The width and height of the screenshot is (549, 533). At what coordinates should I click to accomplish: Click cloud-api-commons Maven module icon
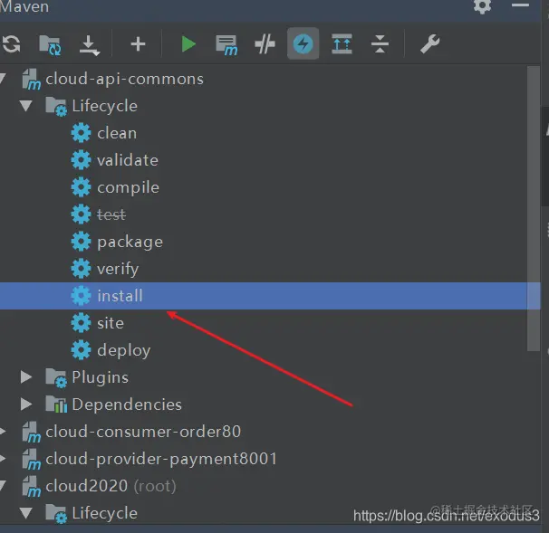point(31,79)
